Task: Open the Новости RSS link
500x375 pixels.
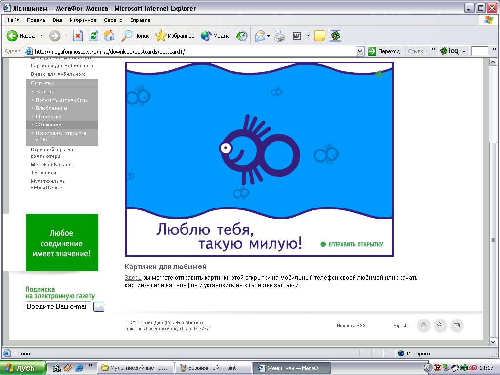Action: (x=351, y=326)
